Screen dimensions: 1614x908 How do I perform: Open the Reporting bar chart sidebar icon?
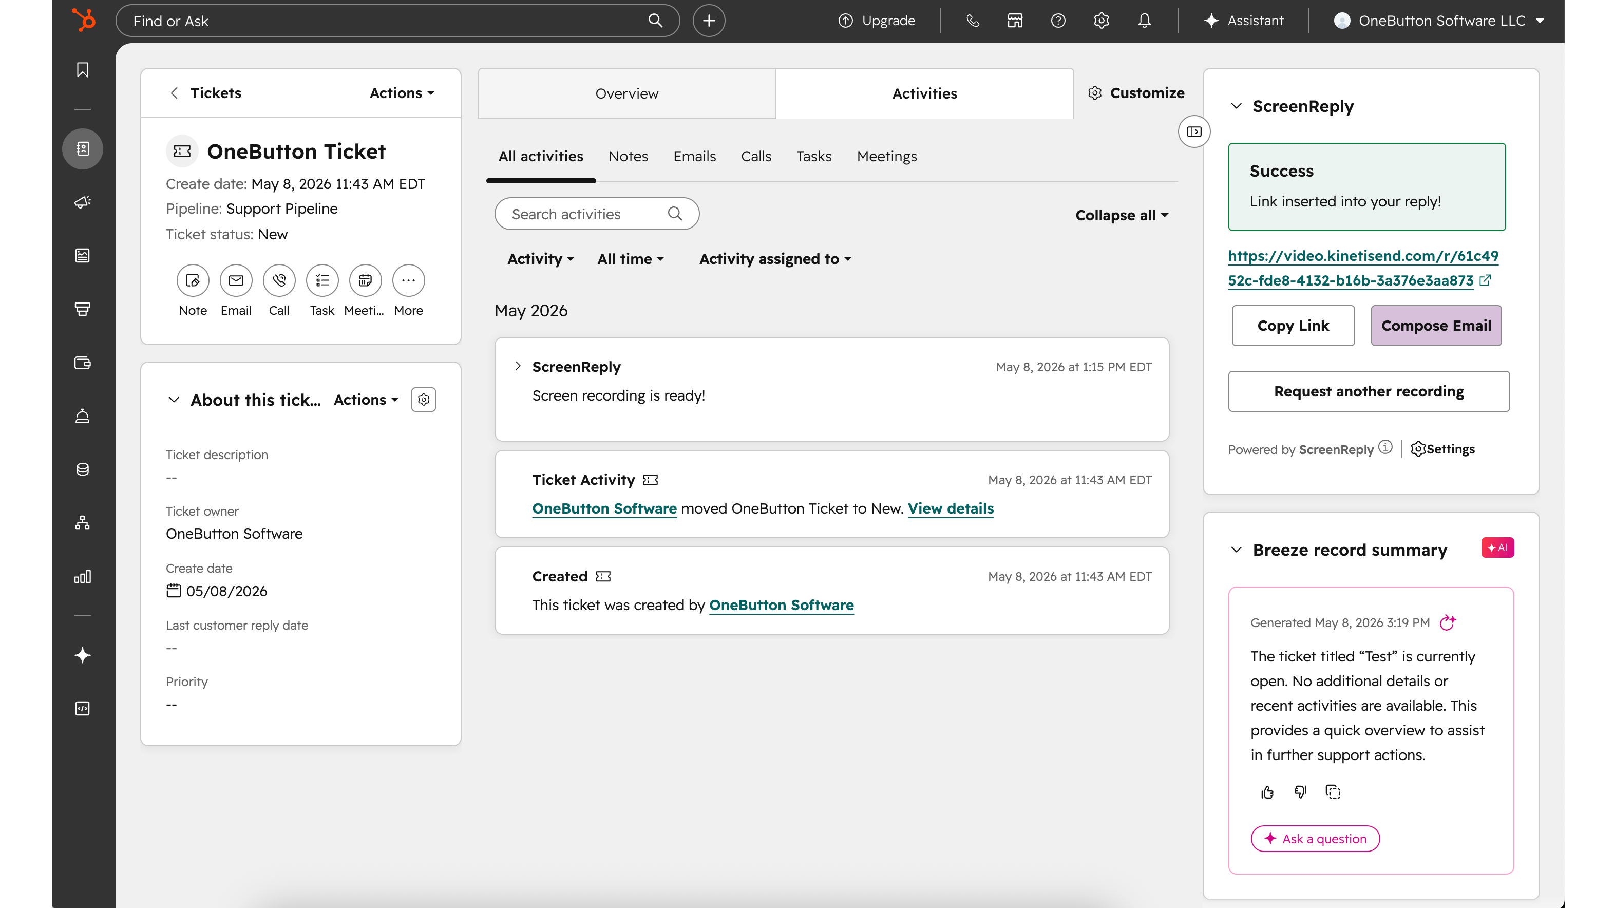click(82, 576)
